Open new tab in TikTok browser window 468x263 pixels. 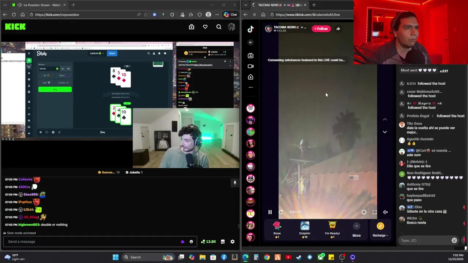(x=314, y=5)
